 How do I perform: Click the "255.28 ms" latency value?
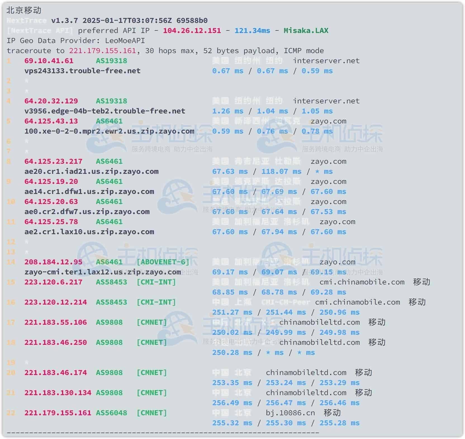[x=340, y=423]
